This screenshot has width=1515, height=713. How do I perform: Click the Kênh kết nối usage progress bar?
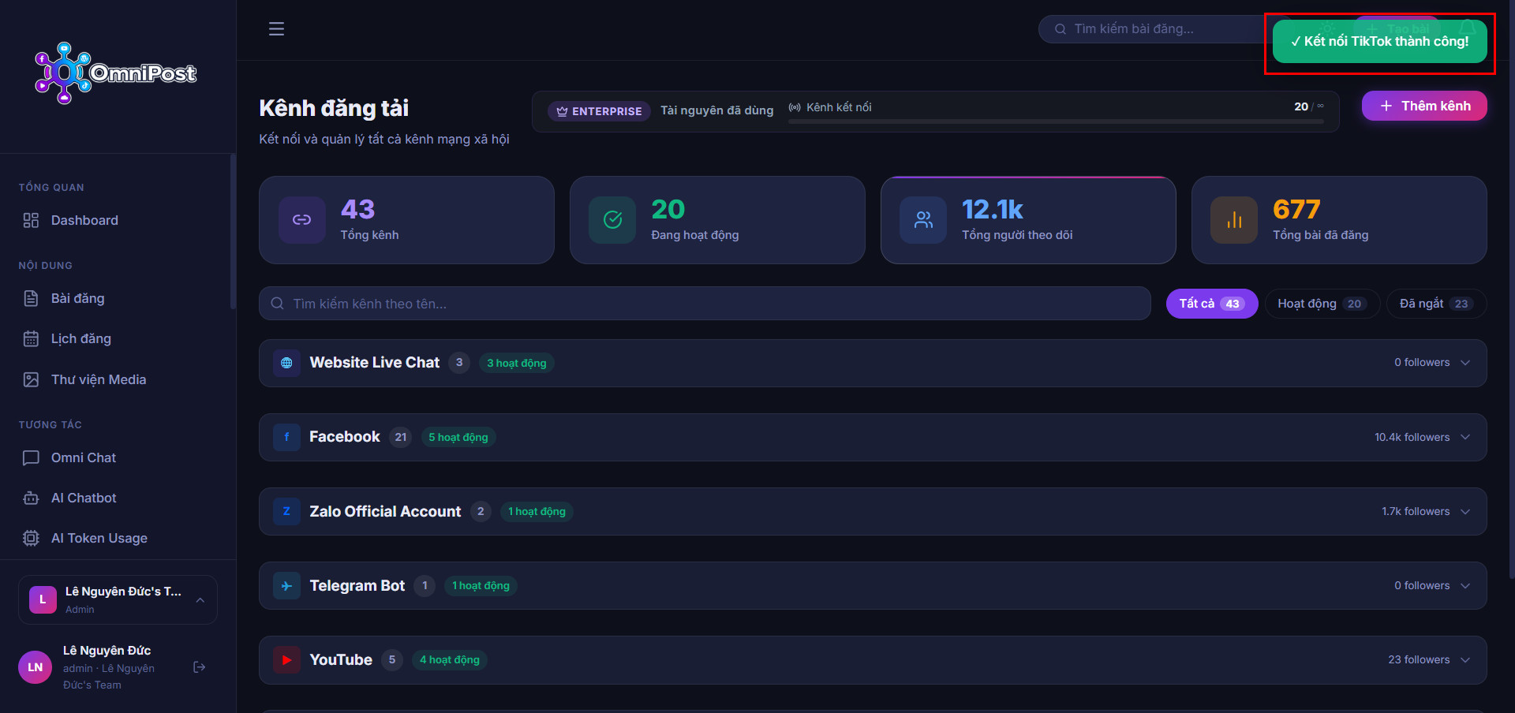[x=1056, y=121]
